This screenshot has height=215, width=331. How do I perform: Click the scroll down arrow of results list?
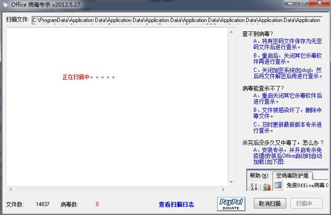(x=231, y=182)
